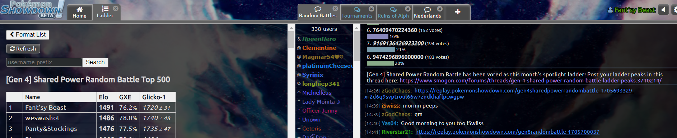The width and height of the screenshot is (677, 138).
Task: Open the Fant'sy Beast user menu
Action: tap(632, 10)
